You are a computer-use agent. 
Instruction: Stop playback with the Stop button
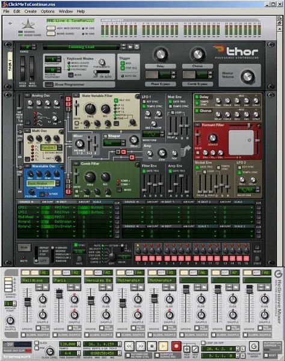[152, 346]
